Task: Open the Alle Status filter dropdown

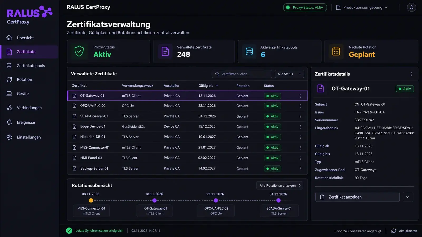Action: tap(289, 74)
